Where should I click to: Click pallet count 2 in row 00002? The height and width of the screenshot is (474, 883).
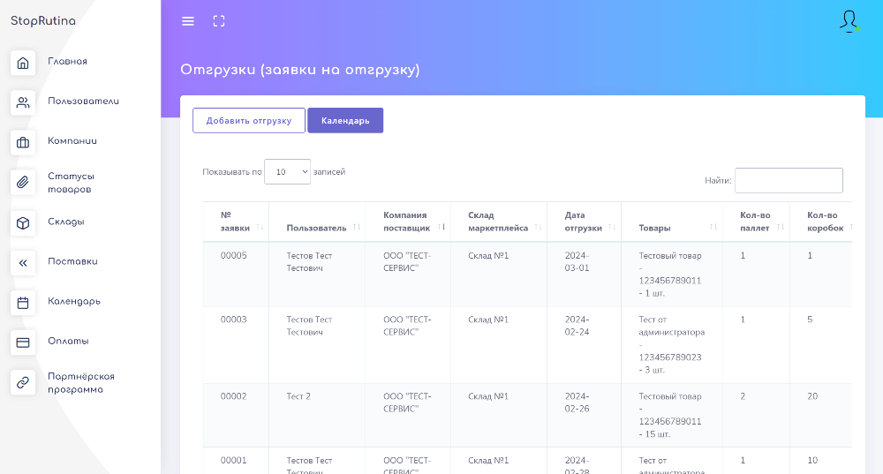743,396
